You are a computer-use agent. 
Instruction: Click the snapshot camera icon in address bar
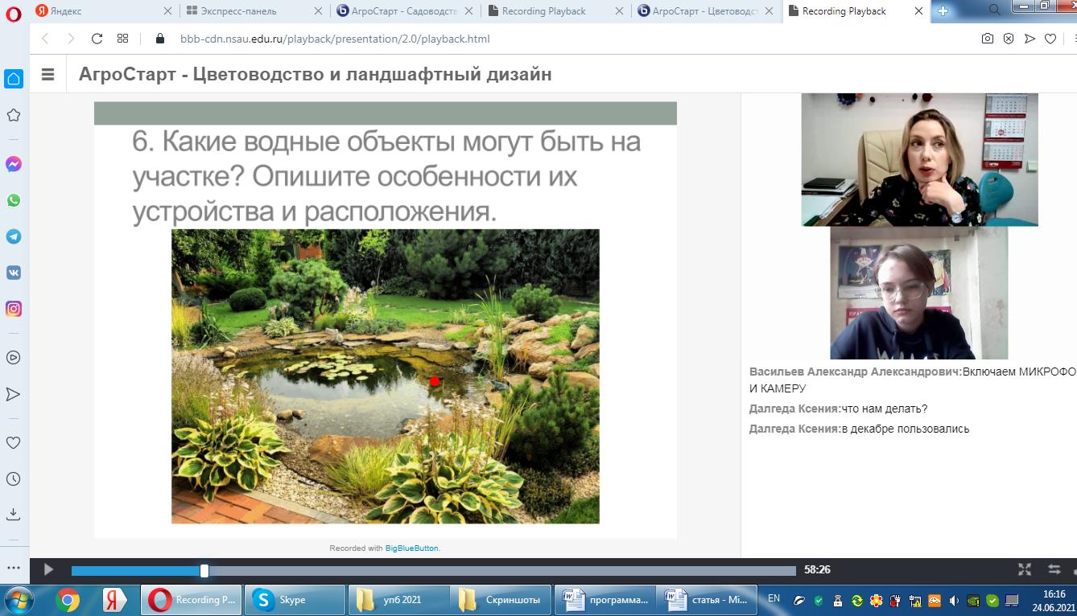click(987, 39)
